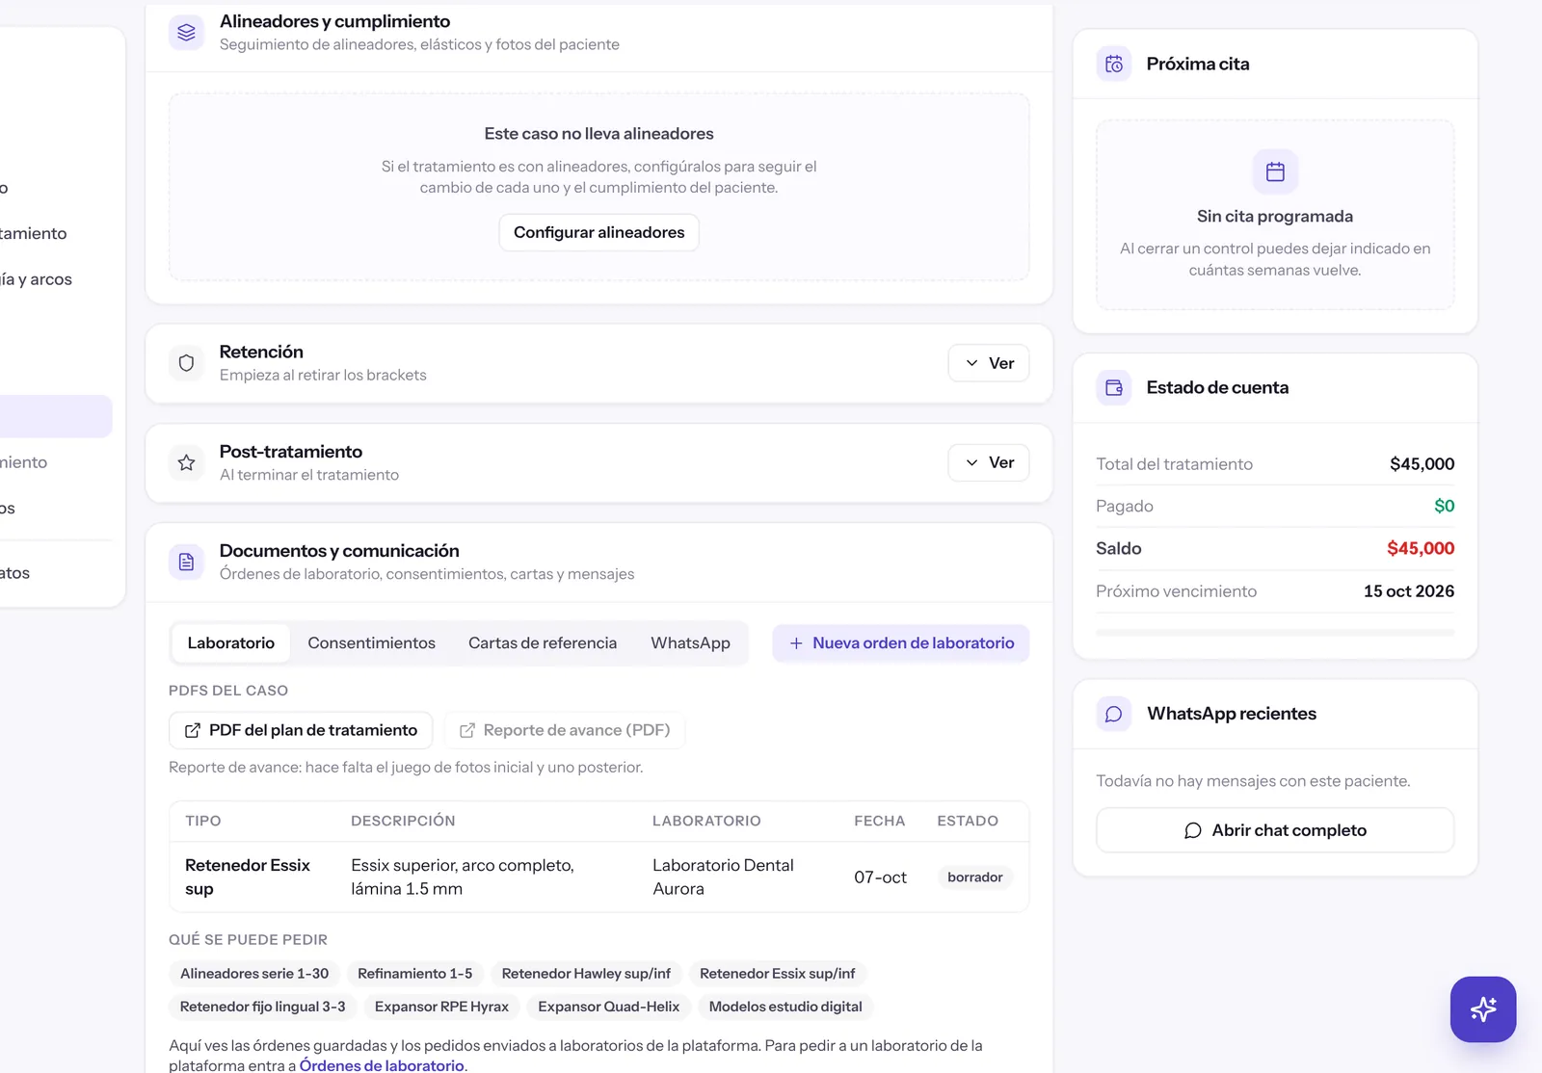Expand the Retención section with Ver

point(989,363)
